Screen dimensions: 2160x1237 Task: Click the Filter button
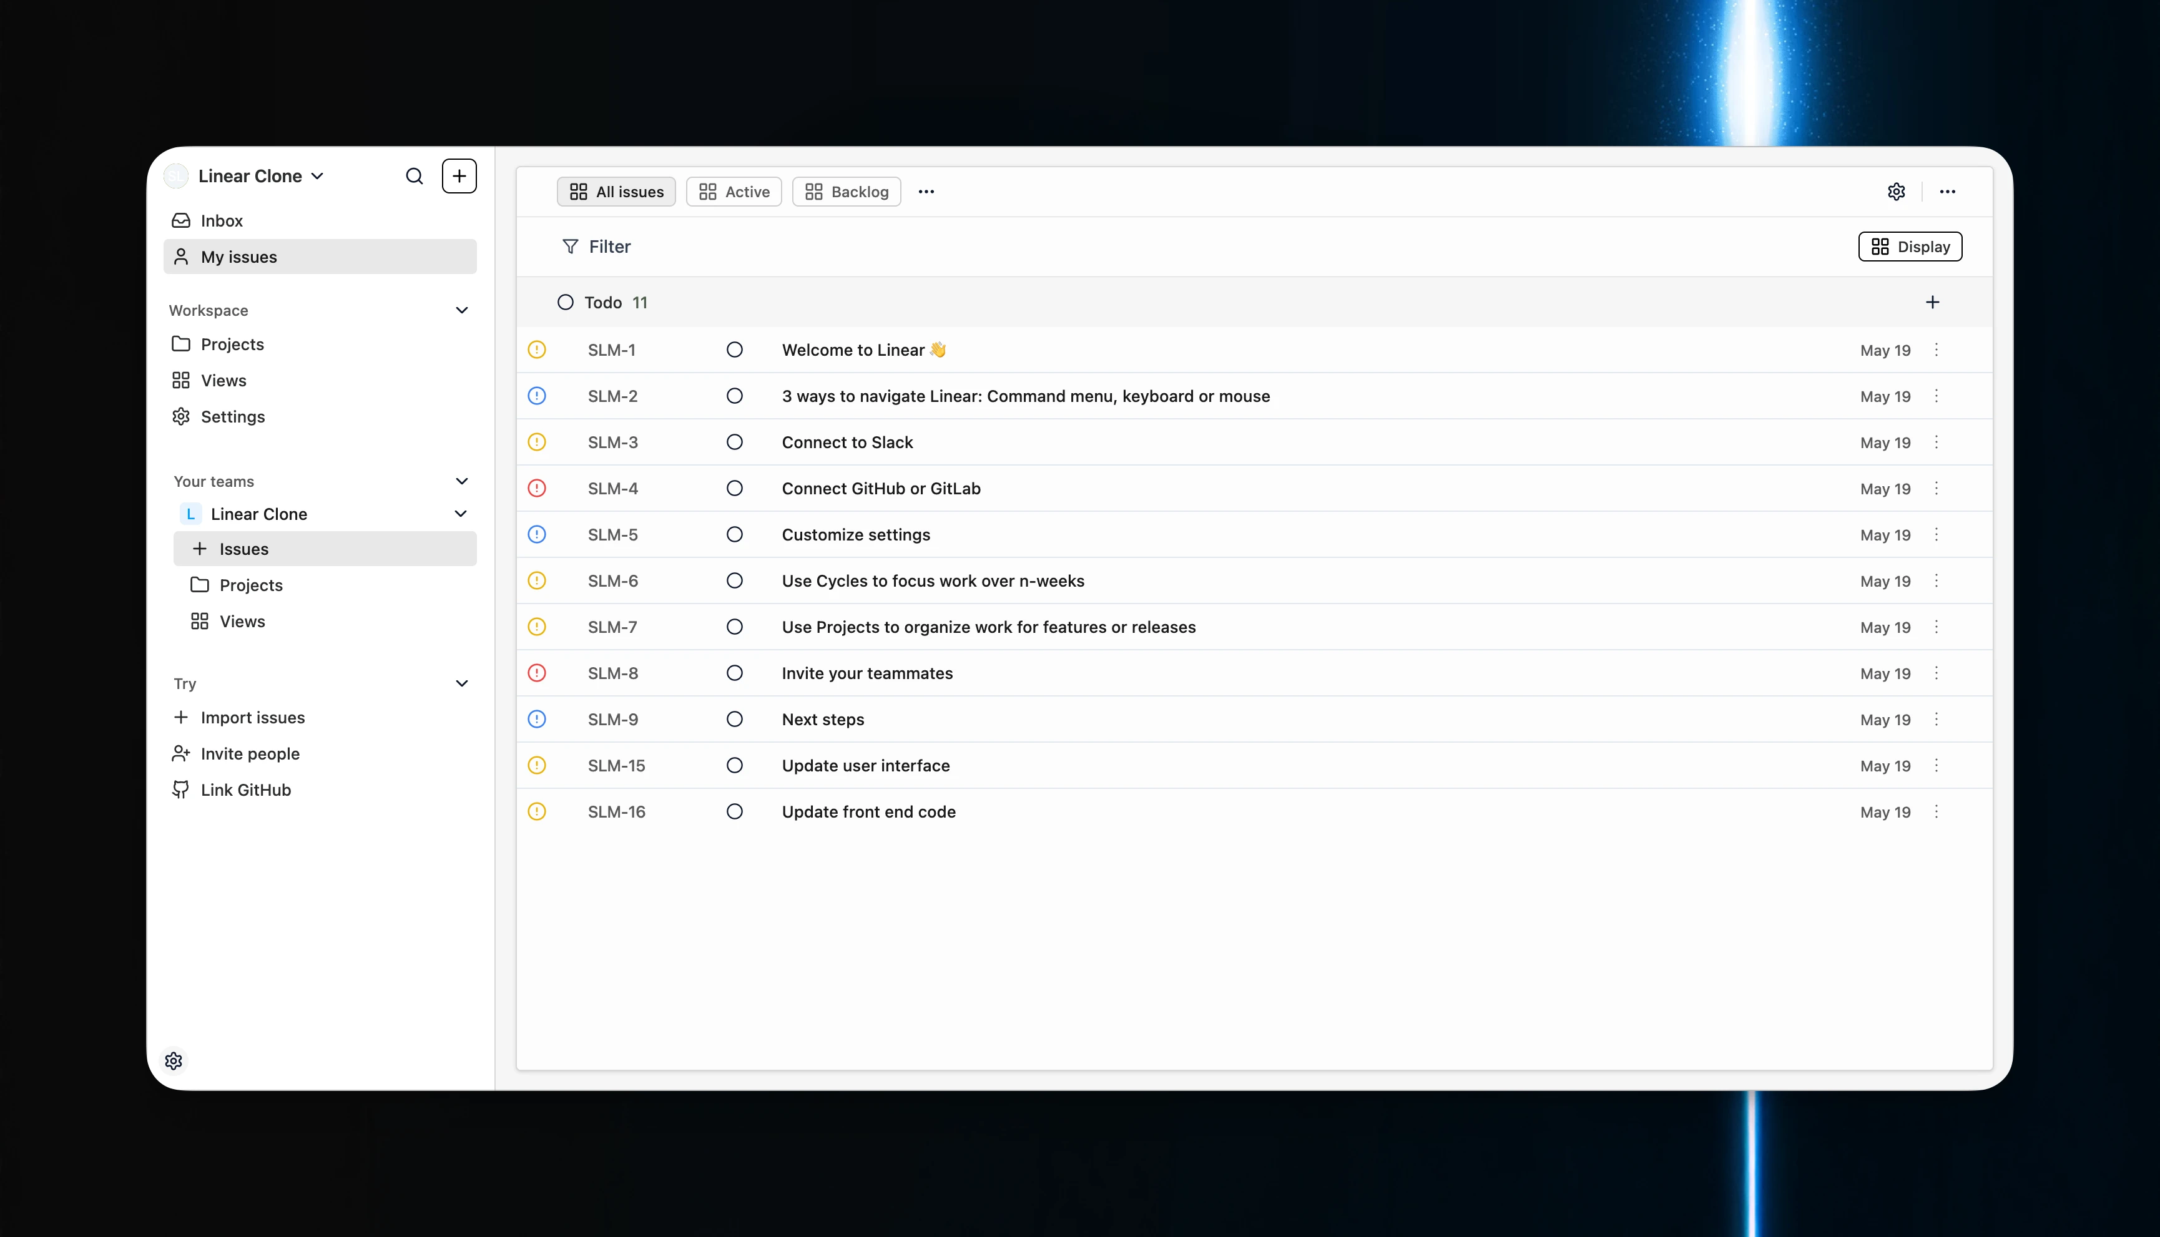(x=597, y=247)
